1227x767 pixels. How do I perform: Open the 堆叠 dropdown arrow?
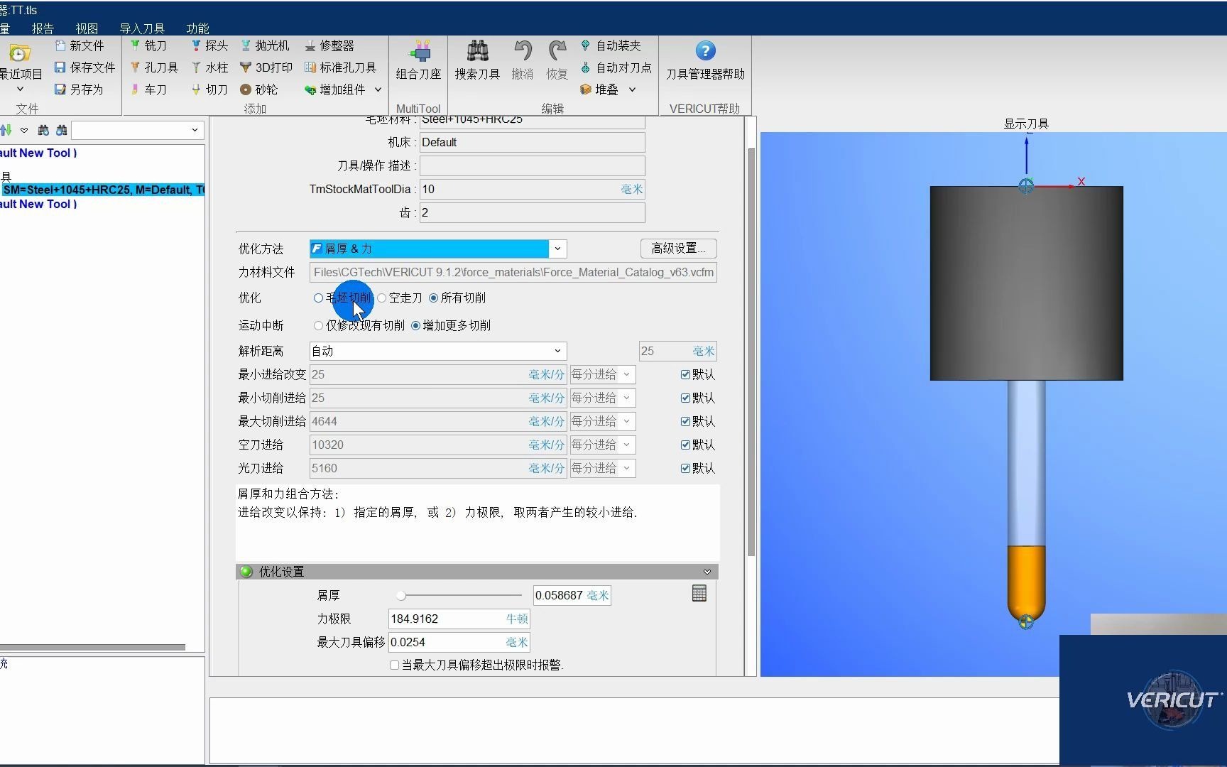(x=631, y=89)
